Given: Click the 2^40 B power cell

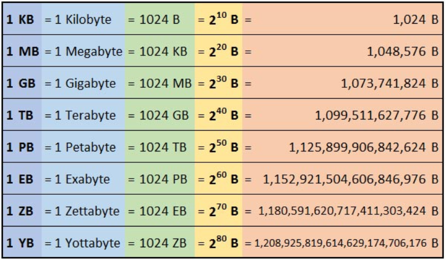Looking at the screenshot, I should [x=219, y=115].
